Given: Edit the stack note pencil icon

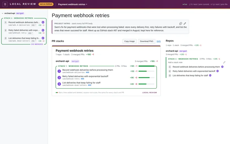Looking at the screenshot, I should [224, 62].
